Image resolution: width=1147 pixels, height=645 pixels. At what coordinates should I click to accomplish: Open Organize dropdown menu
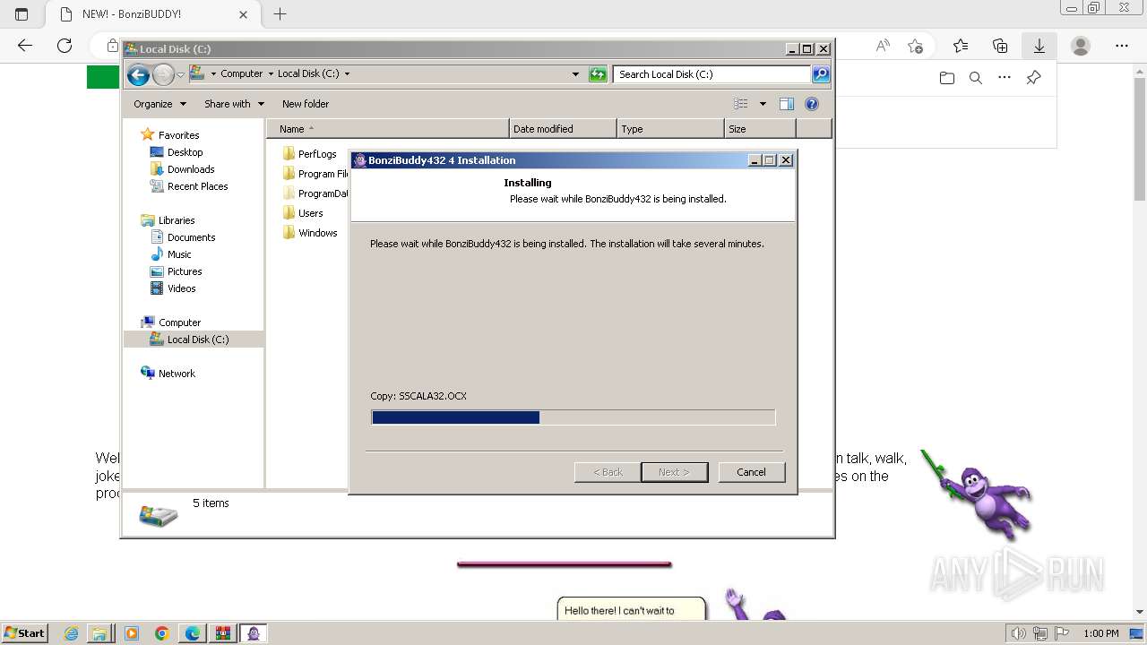click(160, 104)
